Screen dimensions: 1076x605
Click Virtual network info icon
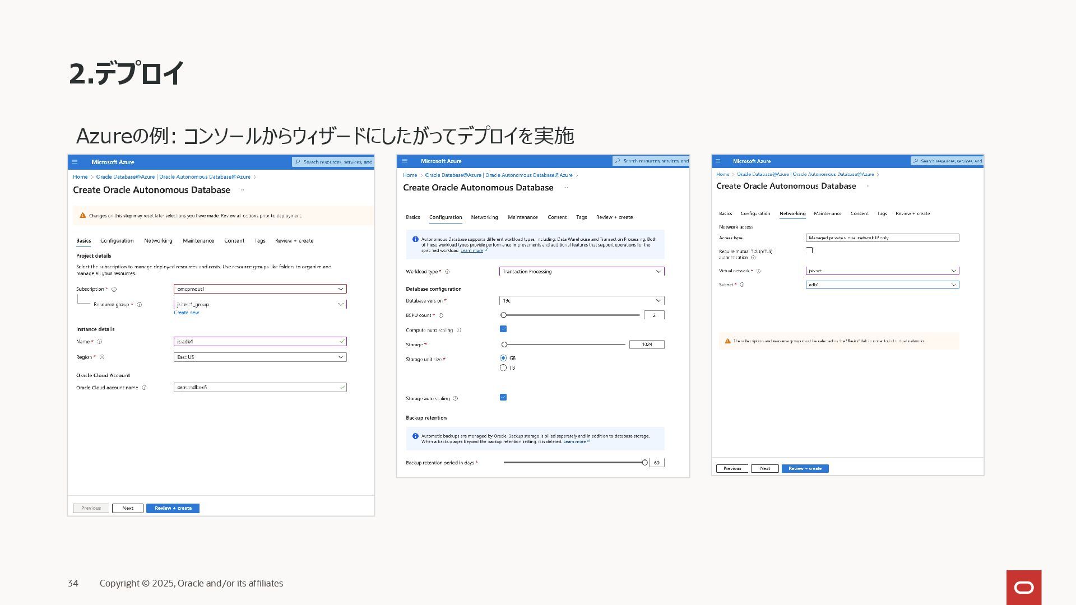coord(759,271)
